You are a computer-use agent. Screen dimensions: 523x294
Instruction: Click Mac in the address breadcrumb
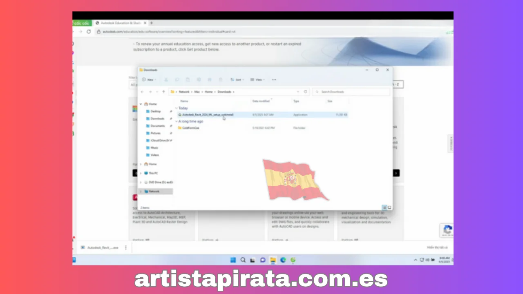coord(197,92)
